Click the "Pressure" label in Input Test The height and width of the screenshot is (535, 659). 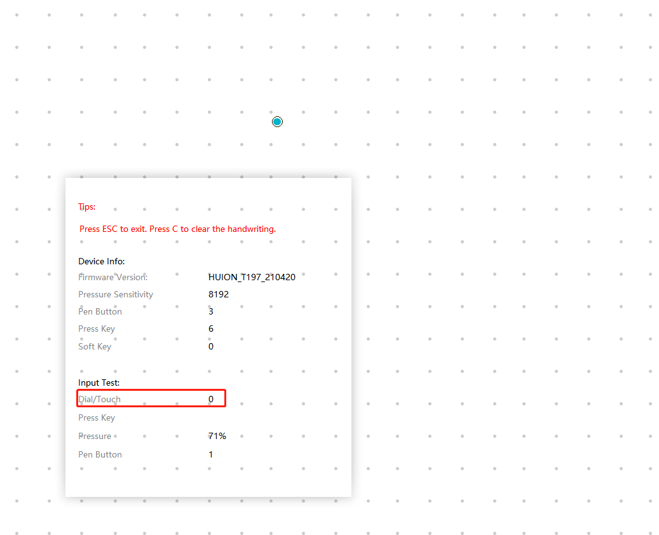[95, 437]
